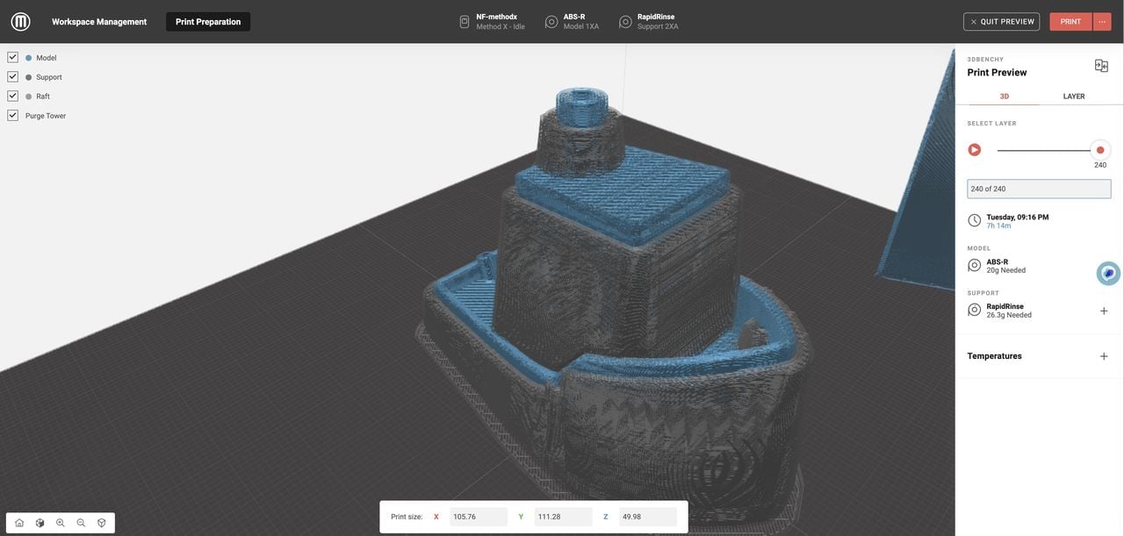Click the shaded cube view icon
Image resolution: width=1124 pixels, height=536 pixels.
40,523
